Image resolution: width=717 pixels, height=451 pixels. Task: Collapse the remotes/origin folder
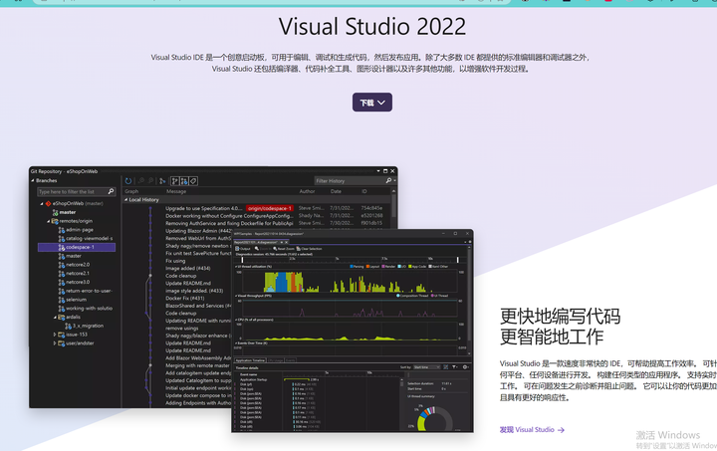coord(48,221)
